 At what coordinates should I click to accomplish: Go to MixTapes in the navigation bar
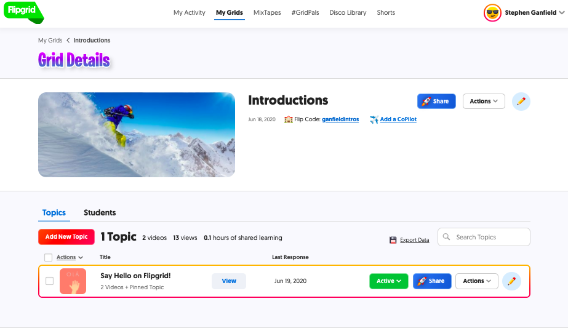[x=268, y=12]
